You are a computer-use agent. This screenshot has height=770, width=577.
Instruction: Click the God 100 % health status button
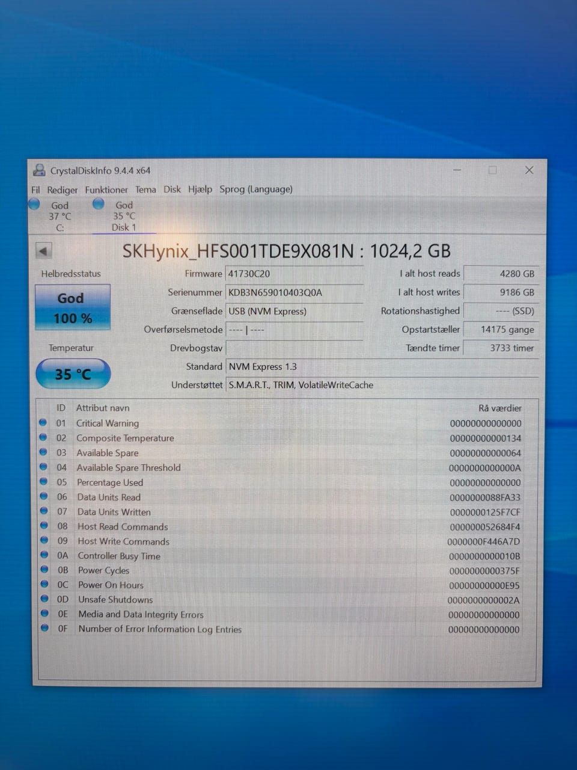point(73,307)
